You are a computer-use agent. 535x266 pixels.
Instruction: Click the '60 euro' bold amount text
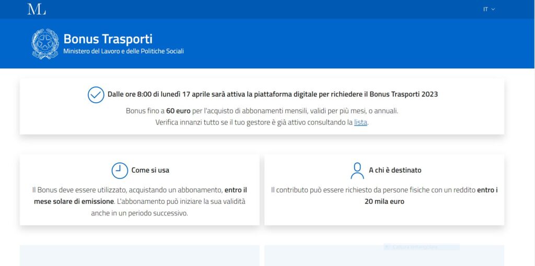point(179,111)
